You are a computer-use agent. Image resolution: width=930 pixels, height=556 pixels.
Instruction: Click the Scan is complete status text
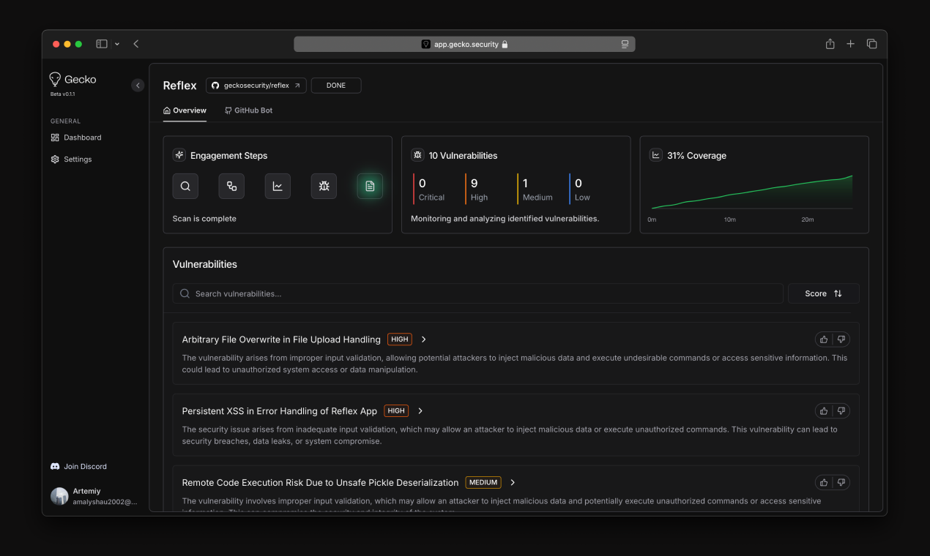tap(204, 219)
